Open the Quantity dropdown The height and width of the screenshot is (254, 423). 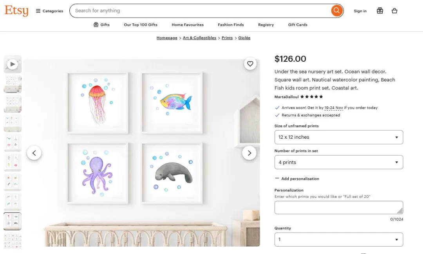[x=338, y=239]
